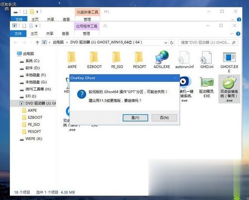Open the 文件 ribbon menu
Screen dimensions: 249x200
18,34
